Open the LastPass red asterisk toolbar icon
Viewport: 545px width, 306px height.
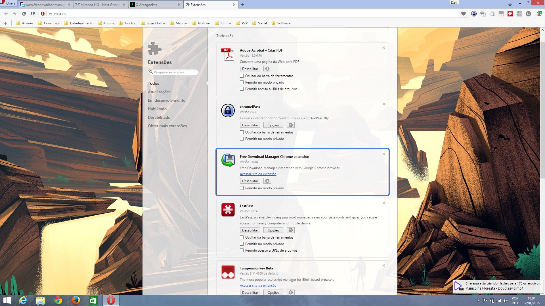point(510,14)
